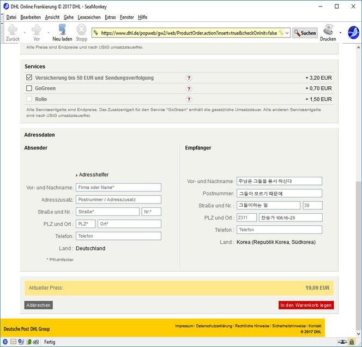Click the vertical scrollbar thumb
The width and height of the screenshot is (362, 347).
(358, 255)
